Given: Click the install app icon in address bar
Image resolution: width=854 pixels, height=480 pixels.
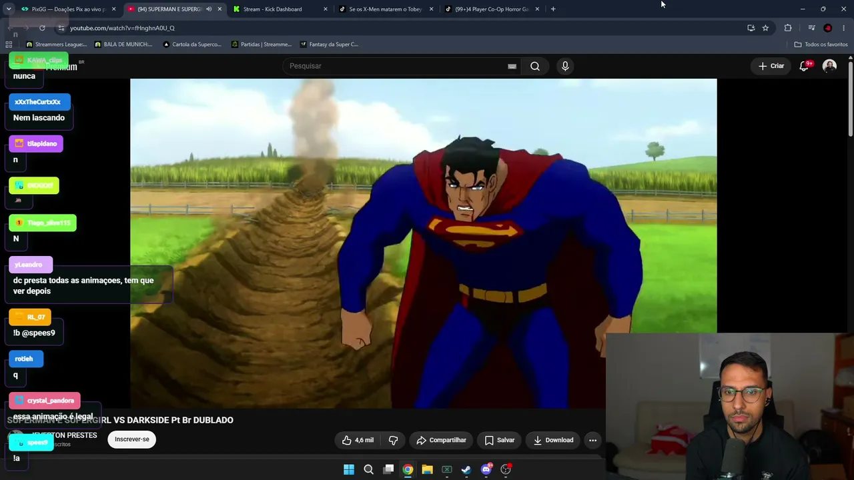Looking at the screenshot, I should pyautogui.click(x=751, y=28).
